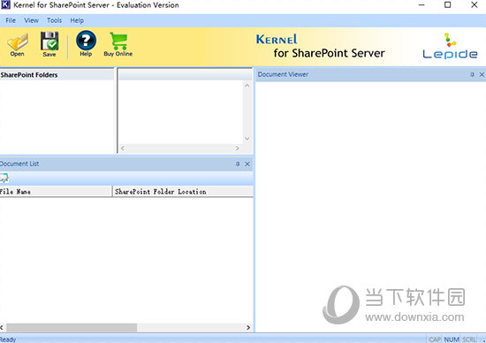The image size is (486, 343).
Task: Open the View menu
Action: [x=31, y=20]
